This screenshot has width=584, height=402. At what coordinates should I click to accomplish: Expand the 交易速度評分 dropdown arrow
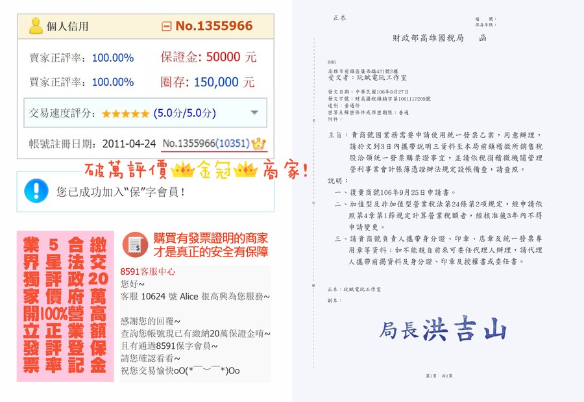254,112
